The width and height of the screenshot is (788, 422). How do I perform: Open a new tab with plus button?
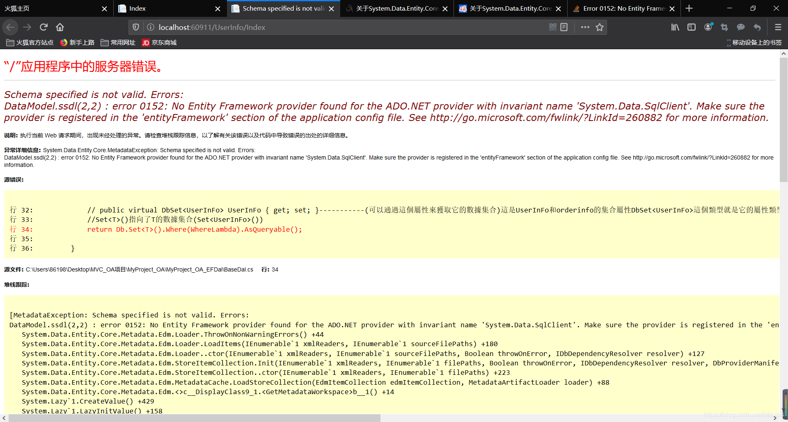click(x=689, y=8)
